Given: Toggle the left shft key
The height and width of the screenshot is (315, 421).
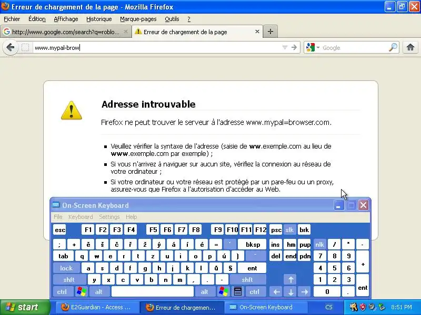Looking at the screenshot, I should (x=69, y=280).
